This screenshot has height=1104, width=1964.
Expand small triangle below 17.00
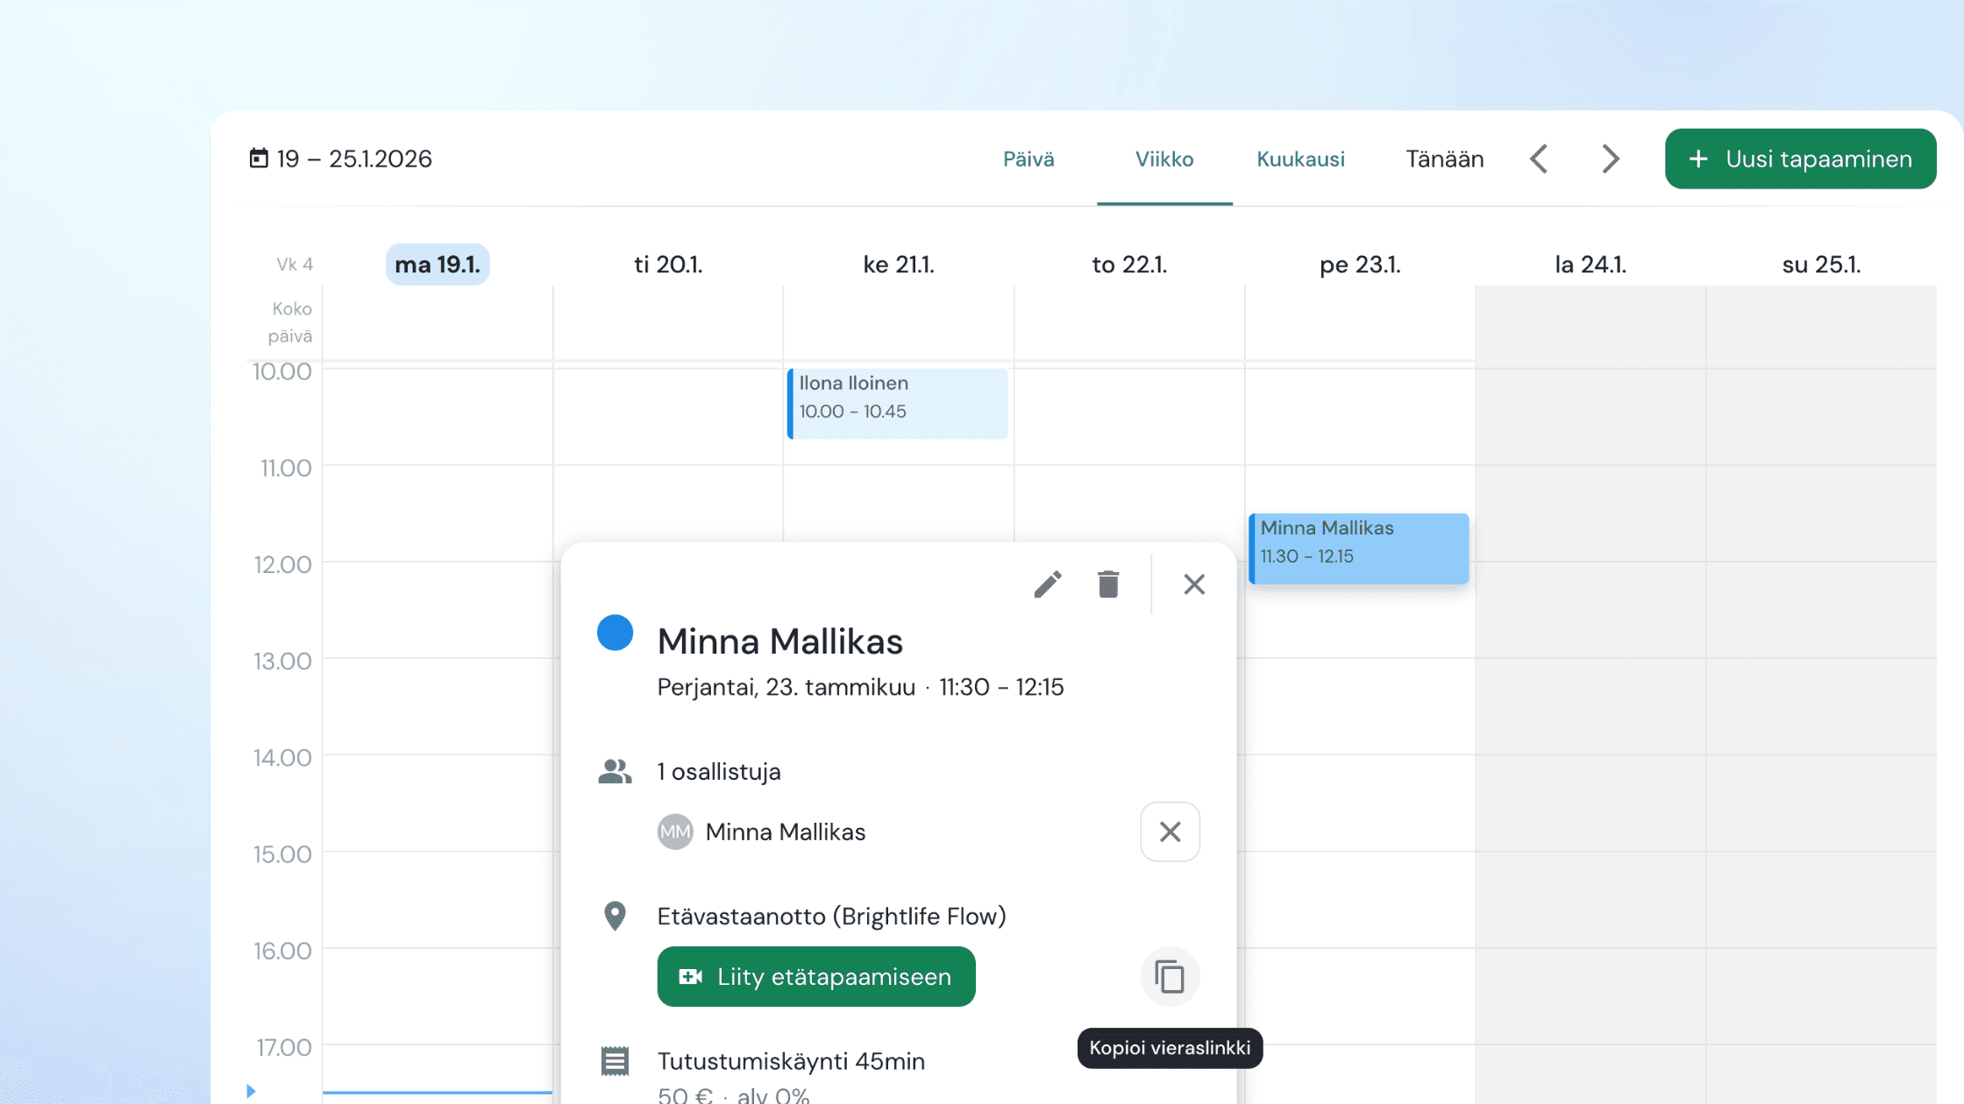(x=251, y=1091)
